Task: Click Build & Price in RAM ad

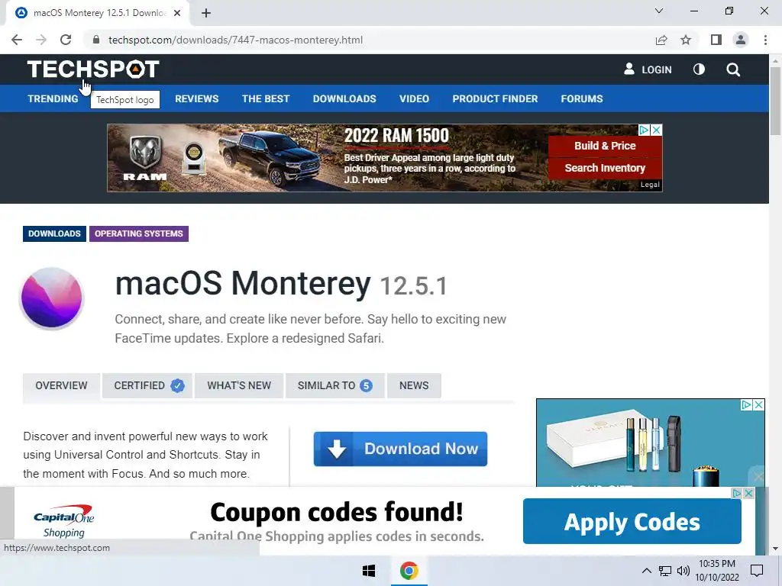Action: click(x=605, y=146)
